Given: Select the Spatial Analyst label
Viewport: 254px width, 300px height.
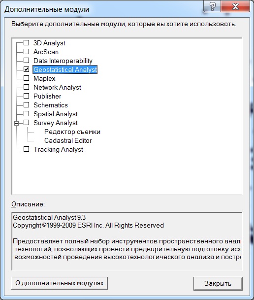Looking at the screenshot, I should coord(56,114).
